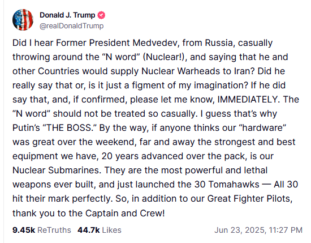
Task: Visit the @realDonaldTrump handle link
Action: coord(72,26)
